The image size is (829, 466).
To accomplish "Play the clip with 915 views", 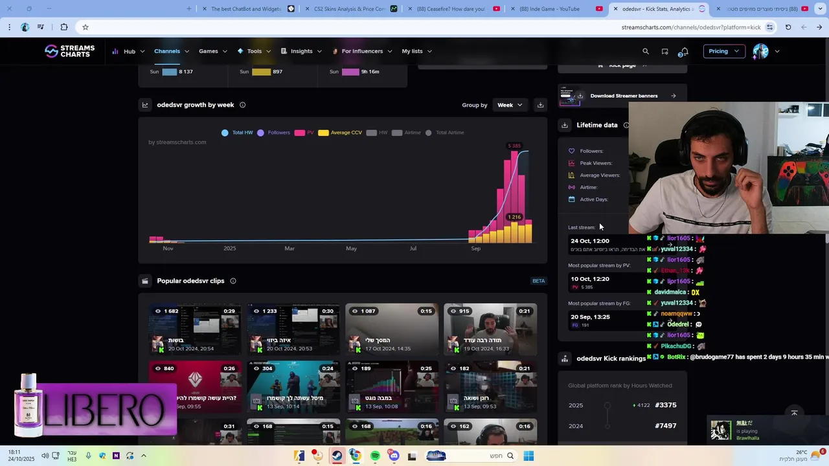I will point(490,329).
